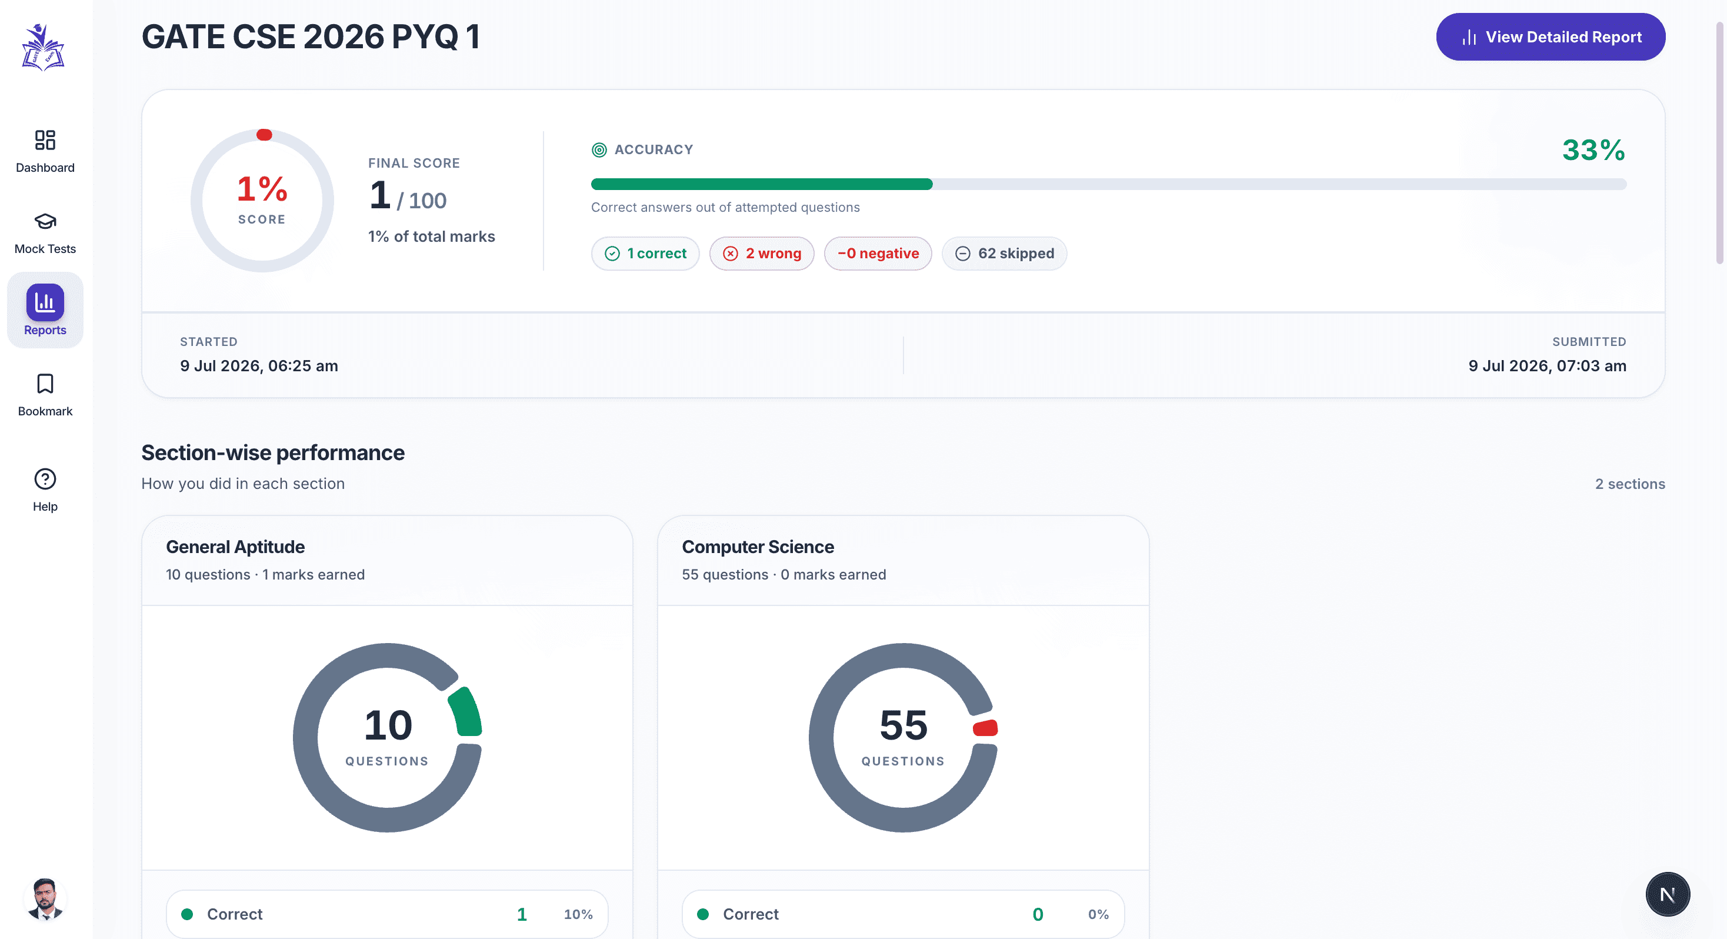
Task: Click the '10%' correct percentage
Action: coord(578,914)
